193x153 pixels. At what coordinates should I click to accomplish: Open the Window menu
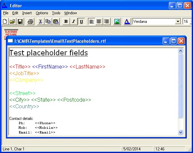click(x=70, y=13)
